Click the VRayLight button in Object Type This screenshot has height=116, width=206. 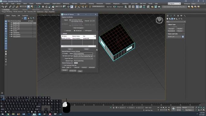171,29
